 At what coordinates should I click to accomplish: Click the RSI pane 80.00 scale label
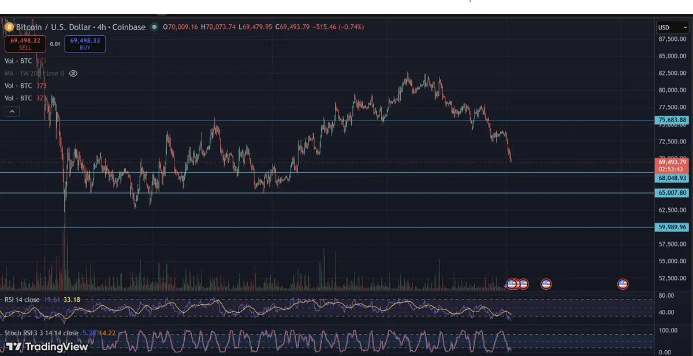click(x=667, y=296)
